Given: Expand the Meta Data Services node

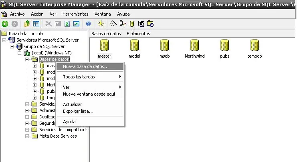Looking at the screenshot, I should (27, 136).
